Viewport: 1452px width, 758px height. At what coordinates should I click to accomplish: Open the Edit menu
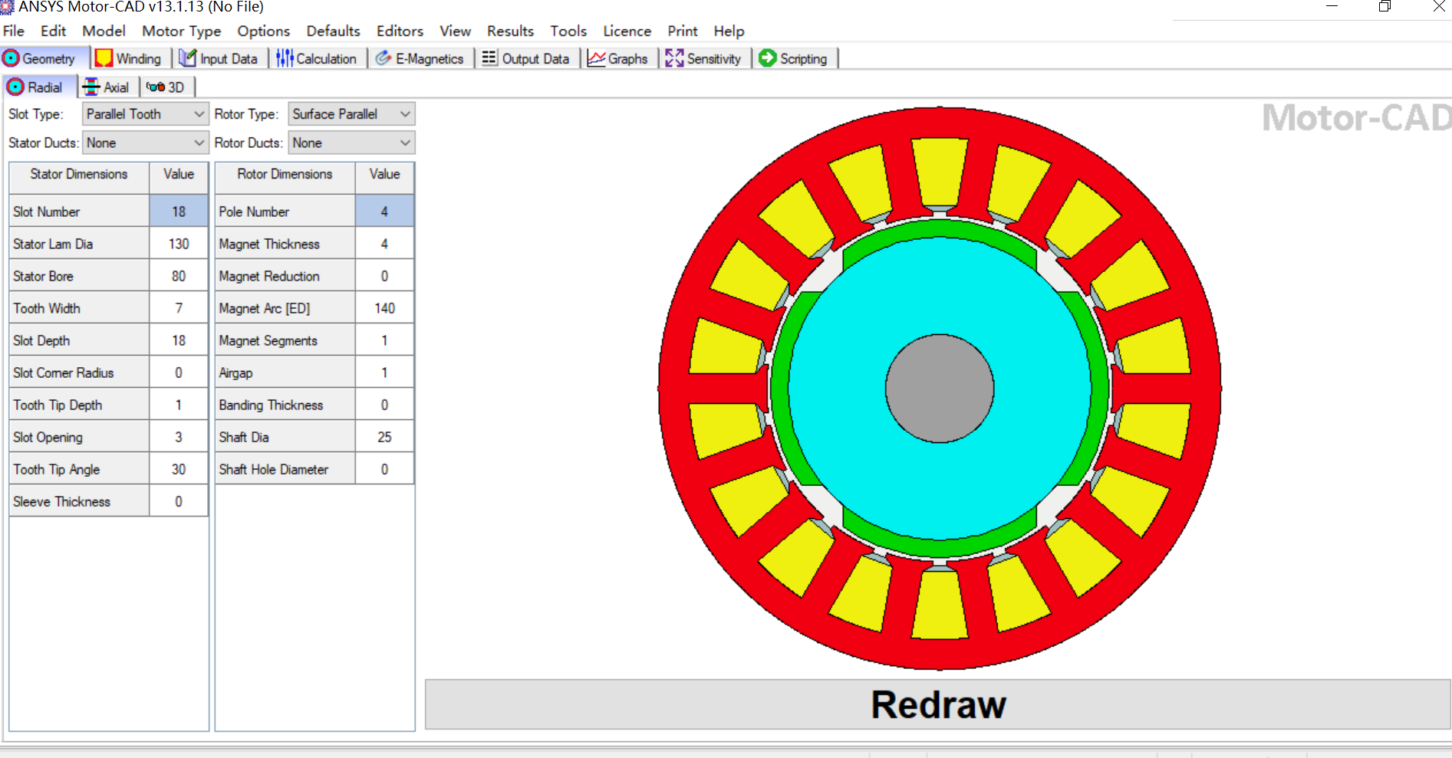coord(53,31)
